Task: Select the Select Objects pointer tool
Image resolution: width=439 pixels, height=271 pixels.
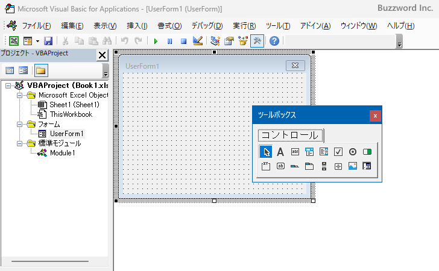Action: [x=266, y=152]
